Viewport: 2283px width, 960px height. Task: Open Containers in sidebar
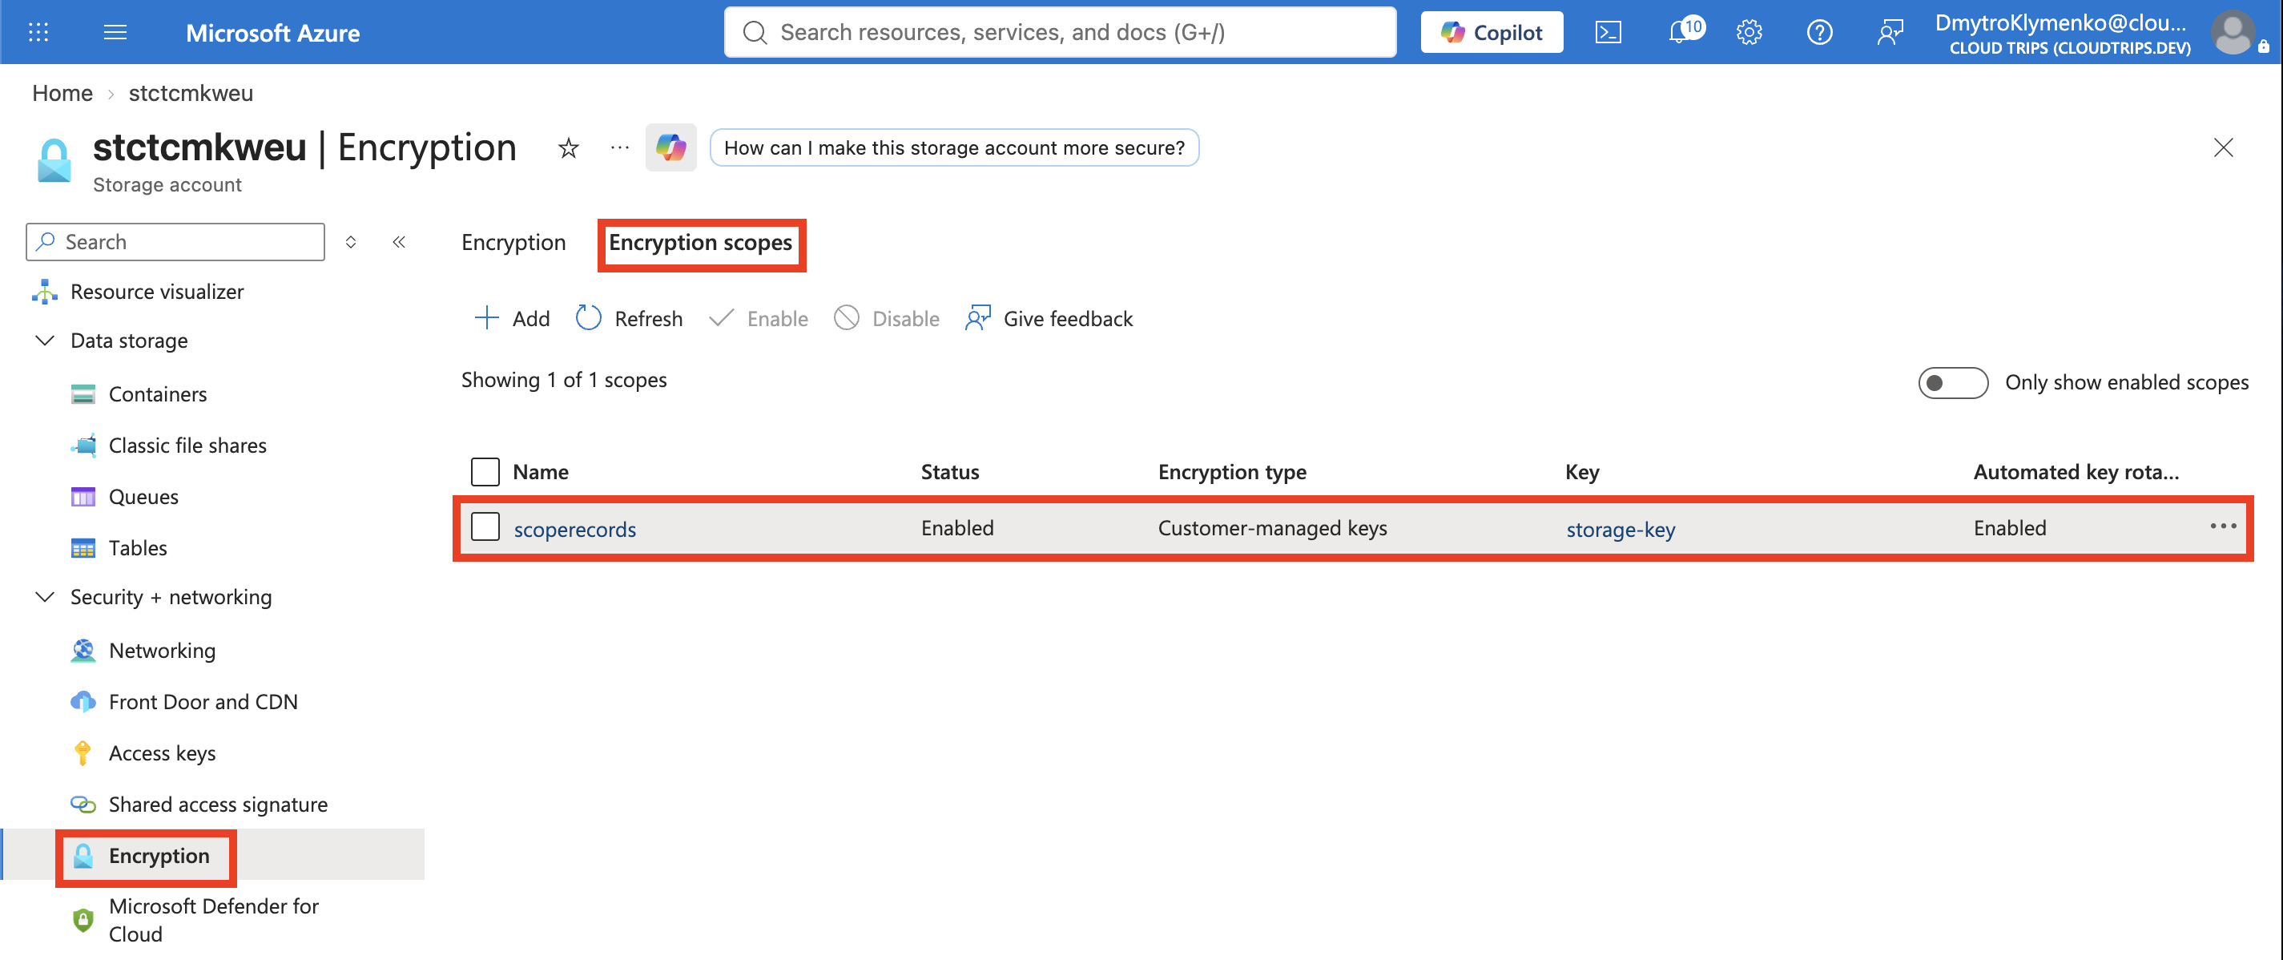click(158, 393)
